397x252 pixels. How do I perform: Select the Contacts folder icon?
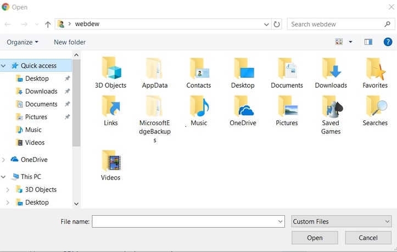(199, 69)
